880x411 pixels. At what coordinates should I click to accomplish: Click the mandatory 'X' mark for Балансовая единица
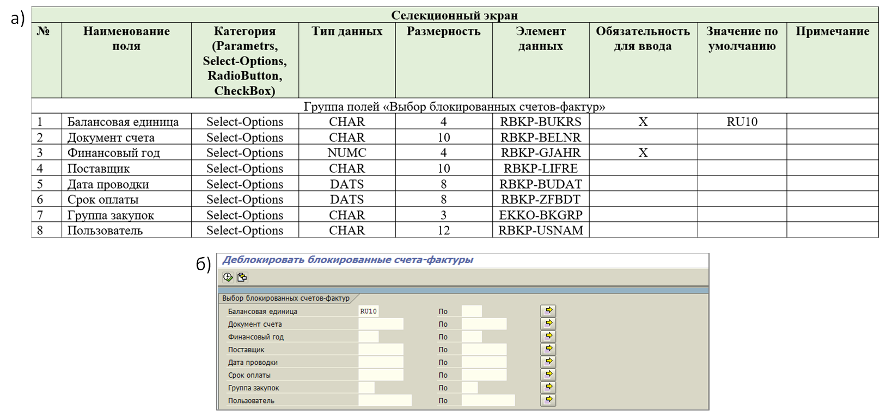643,122
